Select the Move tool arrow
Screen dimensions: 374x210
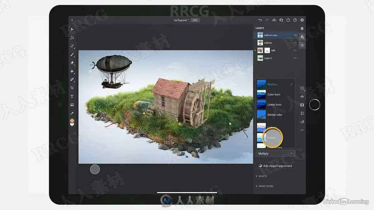[x=72, y=29]
